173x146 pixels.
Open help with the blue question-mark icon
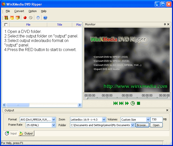(x=45, y=18)
